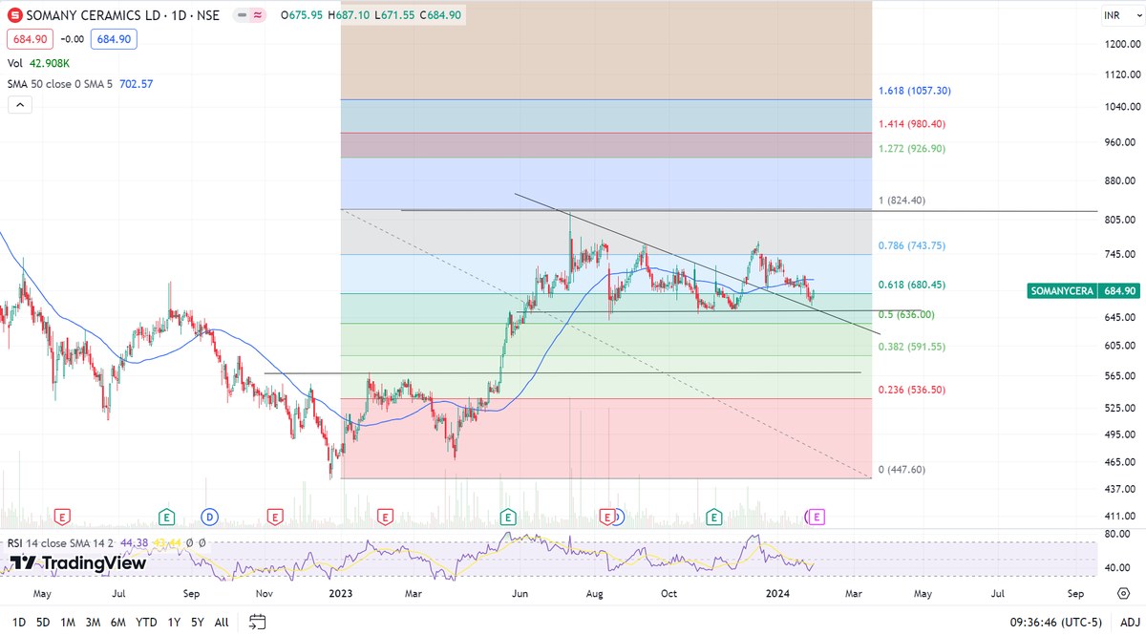
Task: Click the grey dash pill icon beside NSE
Action: pyautogui.click(x=242, y=16)
